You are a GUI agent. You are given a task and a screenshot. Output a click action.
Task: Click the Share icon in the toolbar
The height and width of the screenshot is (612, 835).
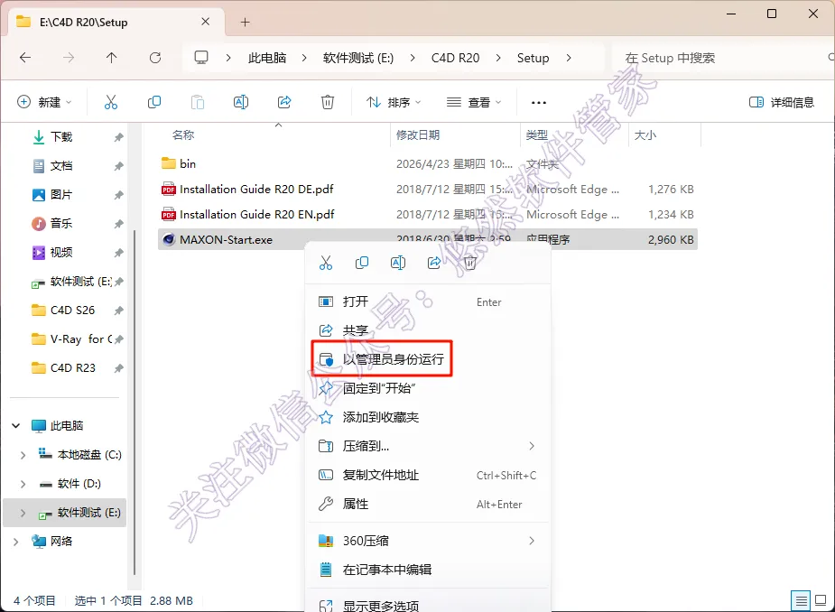pyautogui.click(x=284, y=102)
